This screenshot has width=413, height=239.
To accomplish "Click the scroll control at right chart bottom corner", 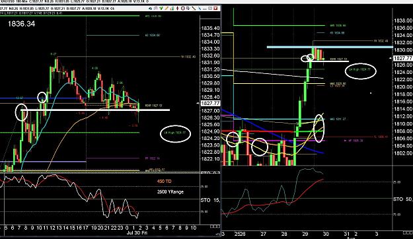I will (408, 232).
